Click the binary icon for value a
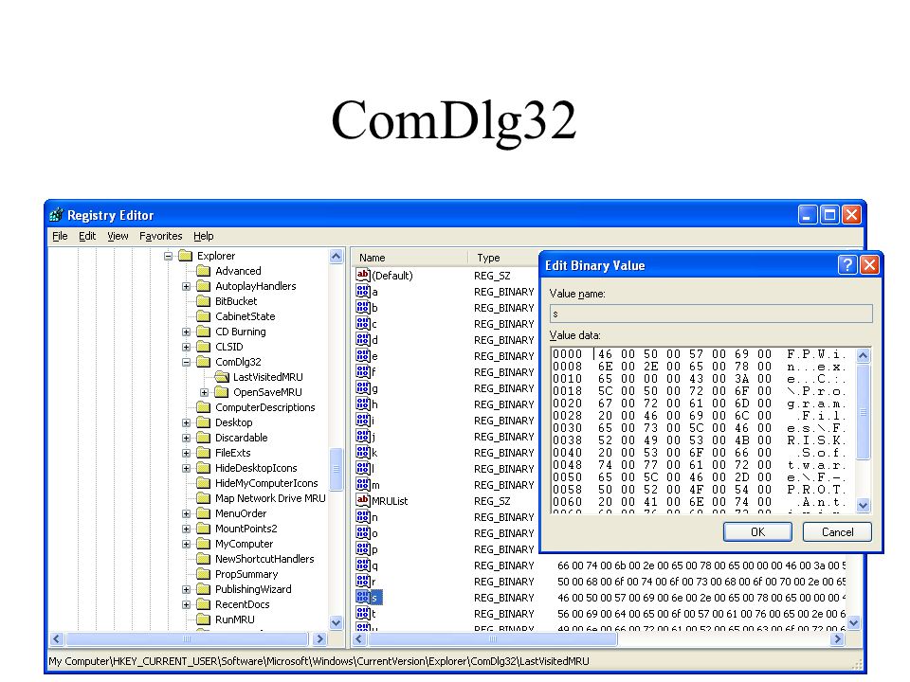This screenshot has height=682, width=910. click(363, 291)
